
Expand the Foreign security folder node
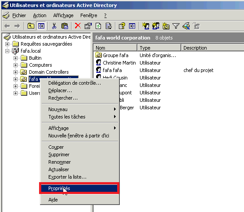click(x=15, y=86)
